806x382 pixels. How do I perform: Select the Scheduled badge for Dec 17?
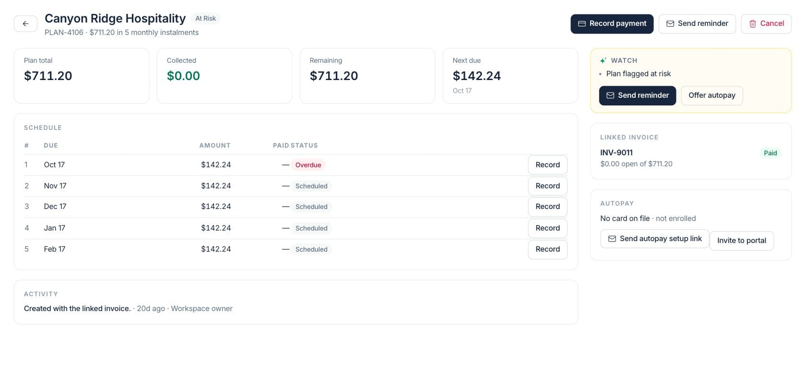[x=311, y=207]
